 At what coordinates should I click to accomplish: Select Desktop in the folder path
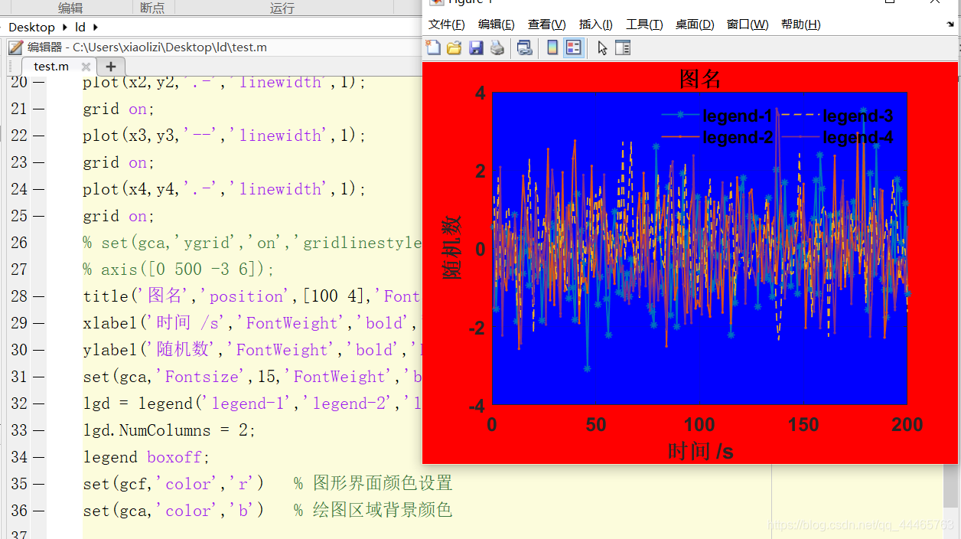click(31, 27)
